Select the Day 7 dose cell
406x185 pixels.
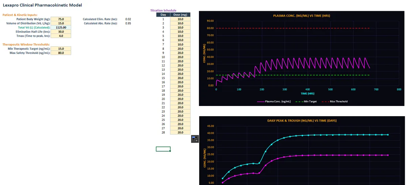[x=180, y=44]
